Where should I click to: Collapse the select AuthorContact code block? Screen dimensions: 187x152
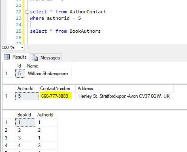click(27, 12)
